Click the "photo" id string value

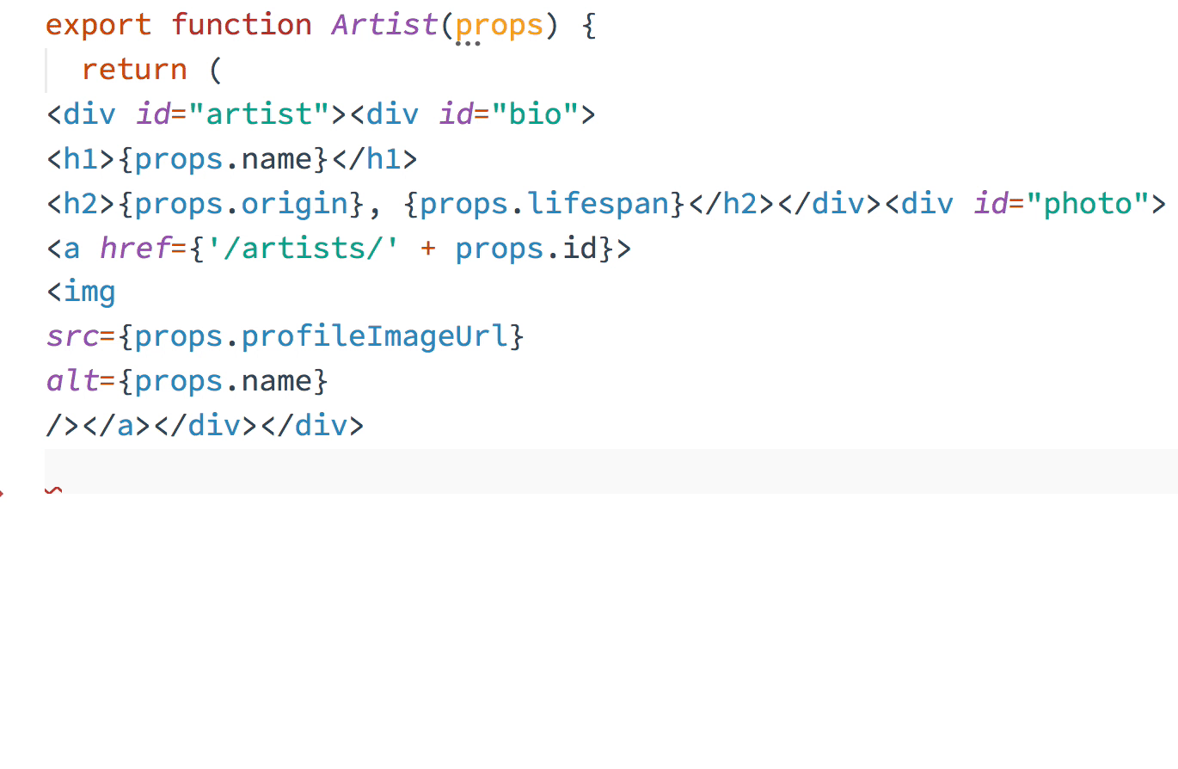1086,203
